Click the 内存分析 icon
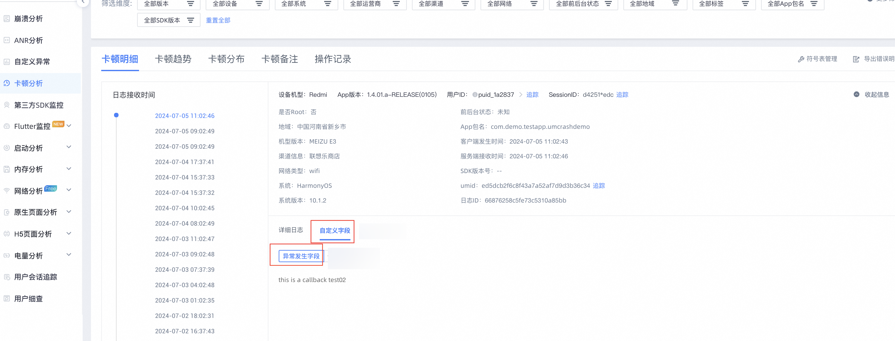The width and height of the screenshot is (895, 341). [x=7, y=169]
